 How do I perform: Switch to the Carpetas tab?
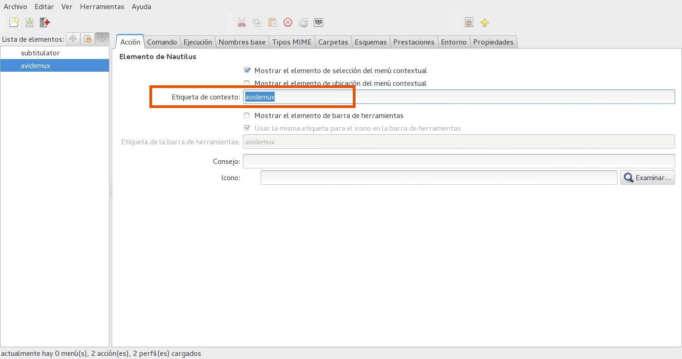(333, 42)
